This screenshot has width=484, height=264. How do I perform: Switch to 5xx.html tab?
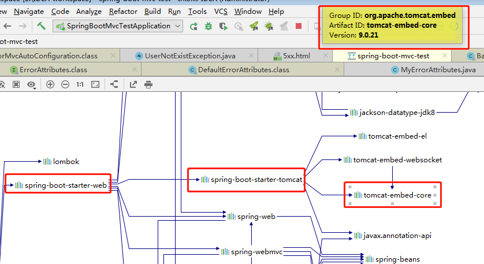(296, 56)
